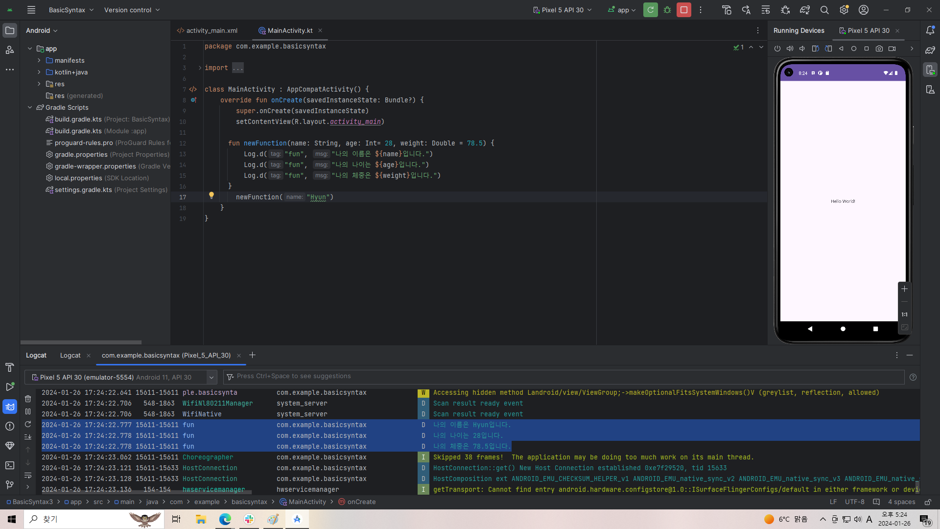Take emulator screenshot with camera icon
940x529 pixels.
879,48
